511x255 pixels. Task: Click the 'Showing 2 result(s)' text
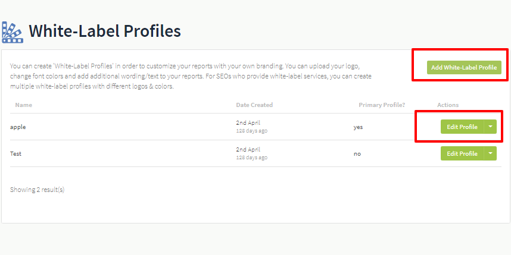click(x=37, y=190)
